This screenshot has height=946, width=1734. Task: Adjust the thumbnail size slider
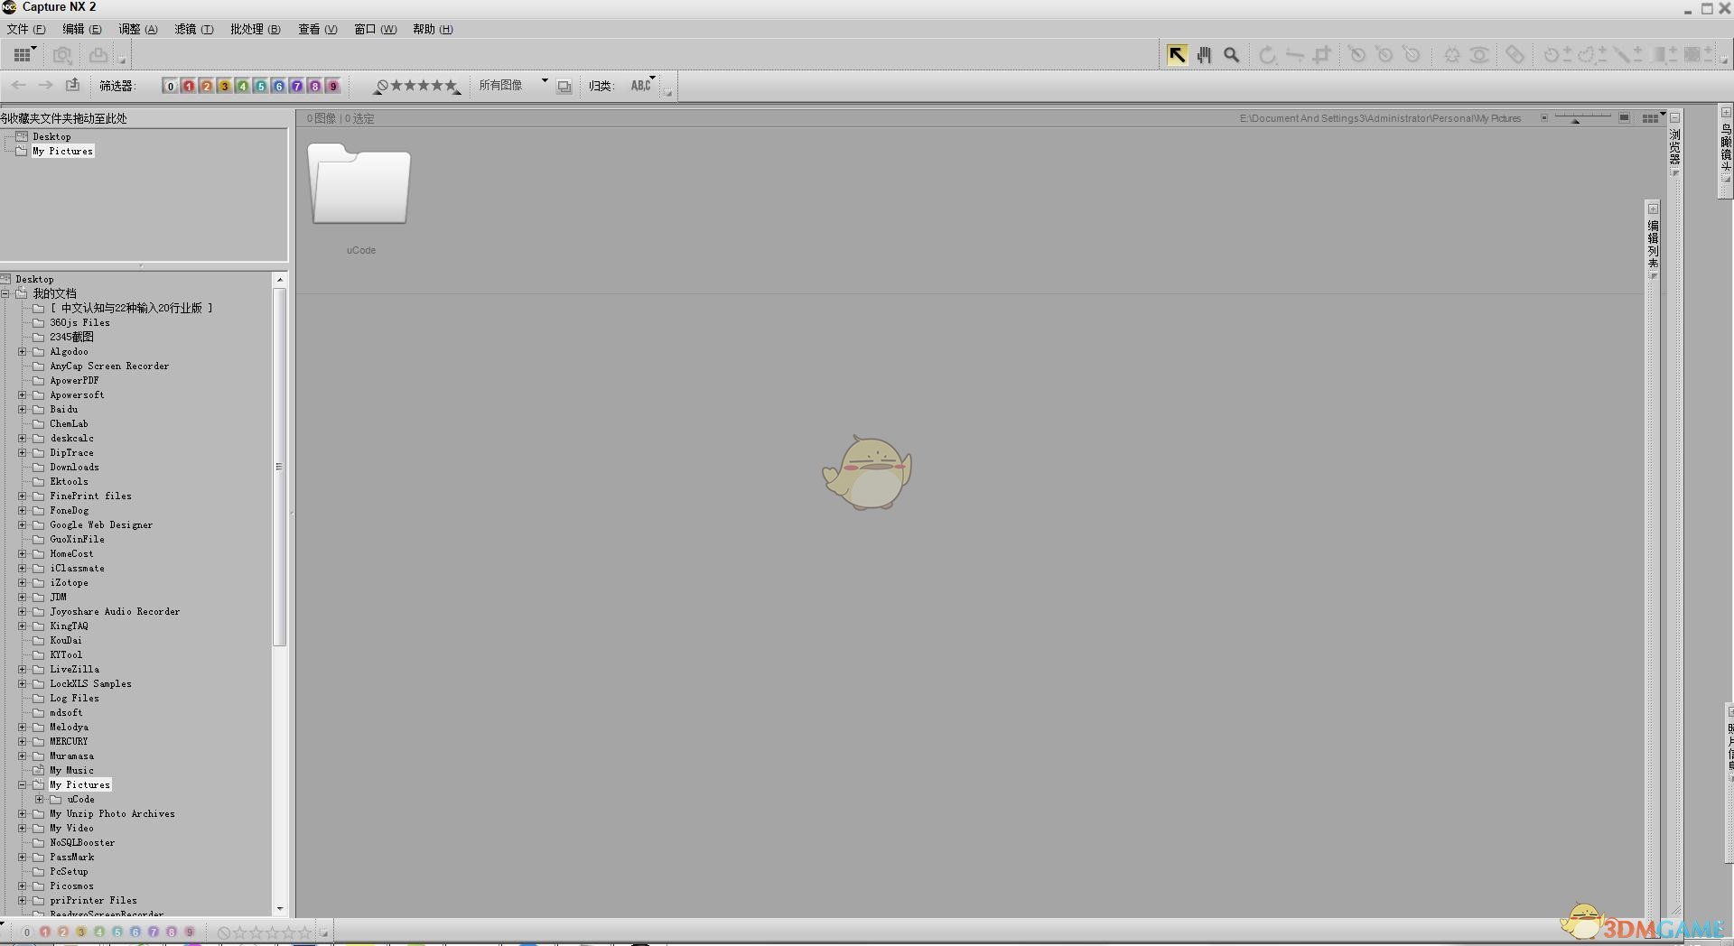1576,119
